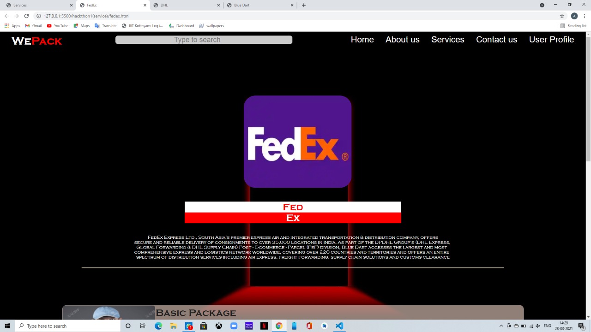Open the Microsoft Store taskbar icon
Viewport: 591px width, 332px height.
click(204, 326)
